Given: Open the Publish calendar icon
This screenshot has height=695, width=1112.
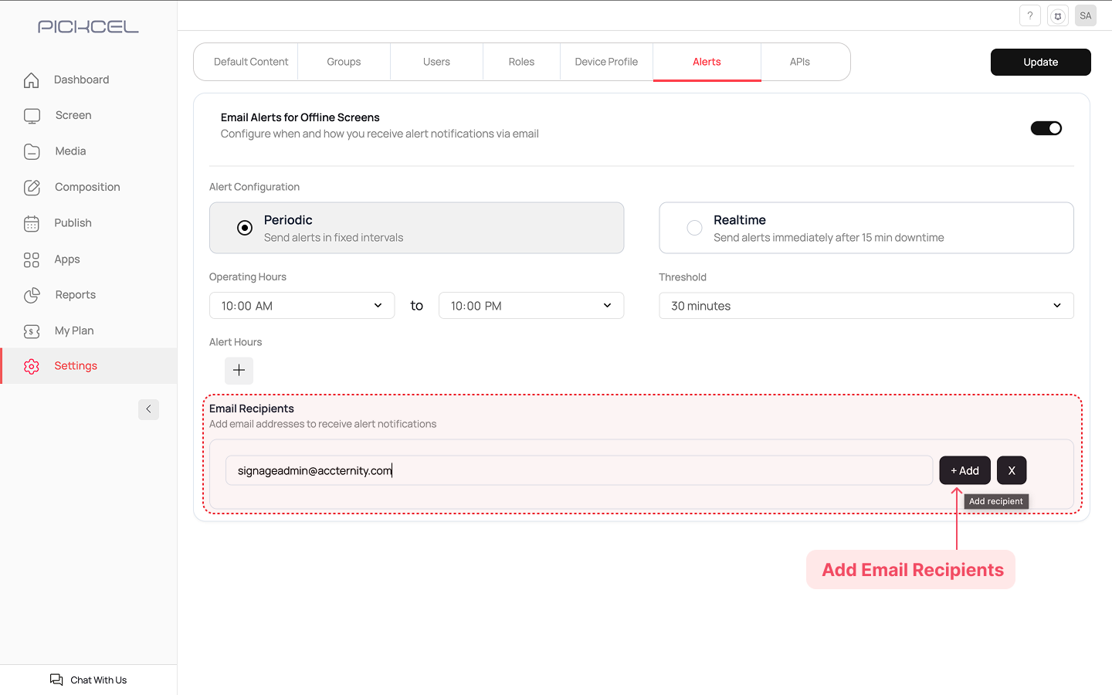Looking at the screenshot, I should [32, 224].
